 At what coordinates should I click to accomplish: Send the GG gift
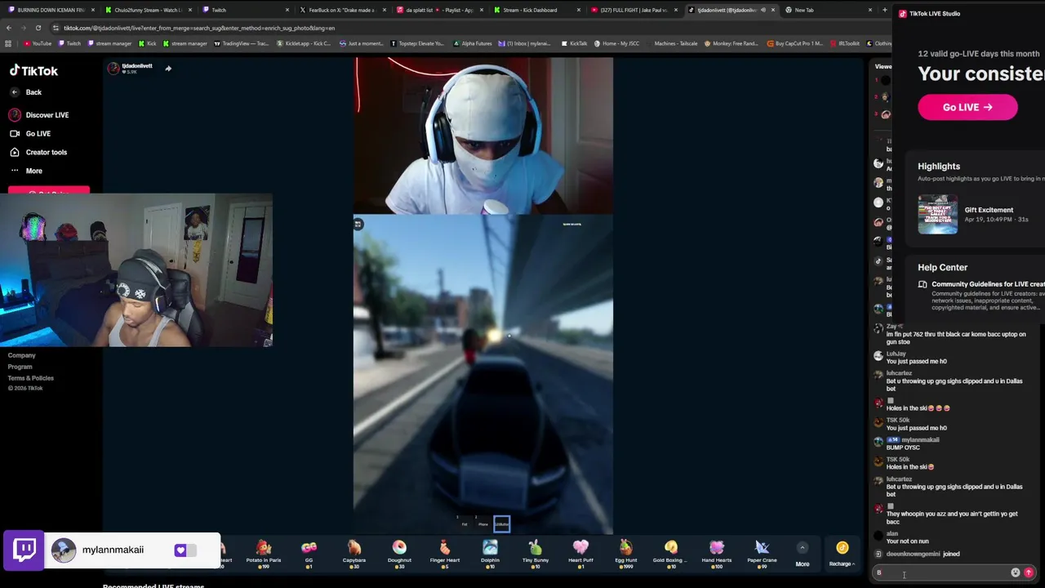tap(309, 552)
